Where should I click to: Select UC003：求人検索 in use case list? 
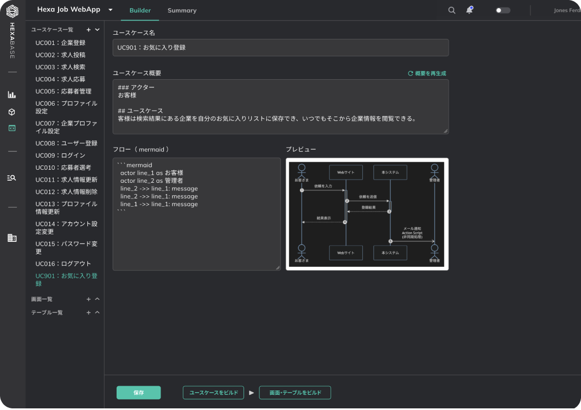[x=60, y=67]
